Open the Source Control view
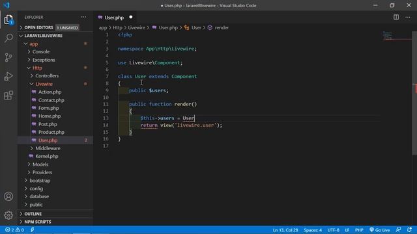The height and width of the screenshot is (234, 417). [8, 57]
